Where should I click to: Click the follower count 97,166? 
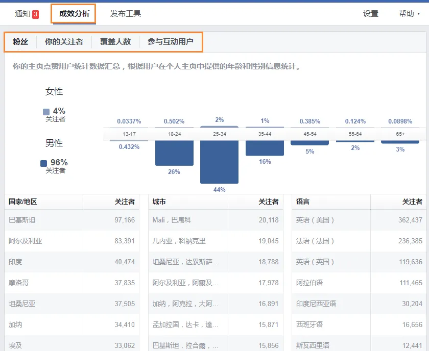[125, 220]
